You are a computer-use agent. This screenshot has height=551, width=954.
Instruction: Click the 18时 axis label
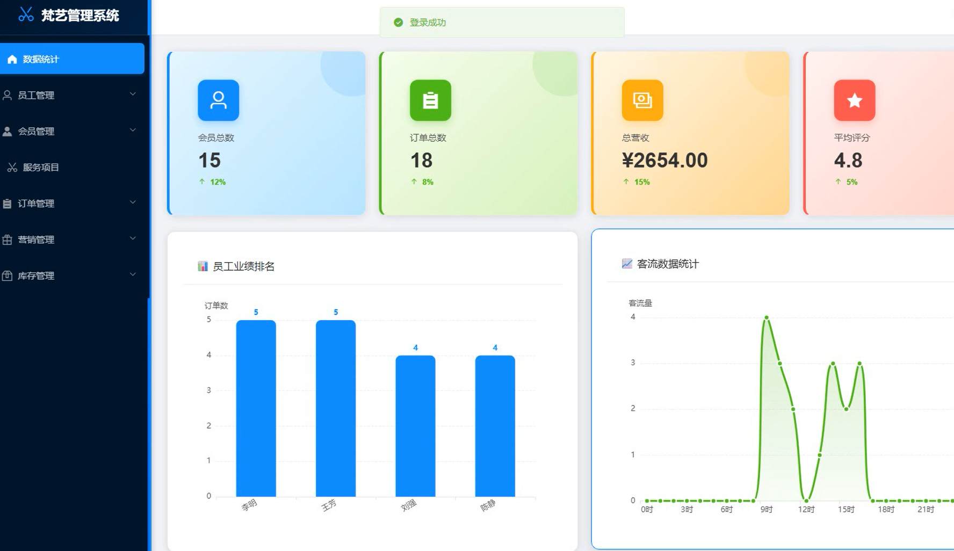pyautogui.click(x=886, y=509)
